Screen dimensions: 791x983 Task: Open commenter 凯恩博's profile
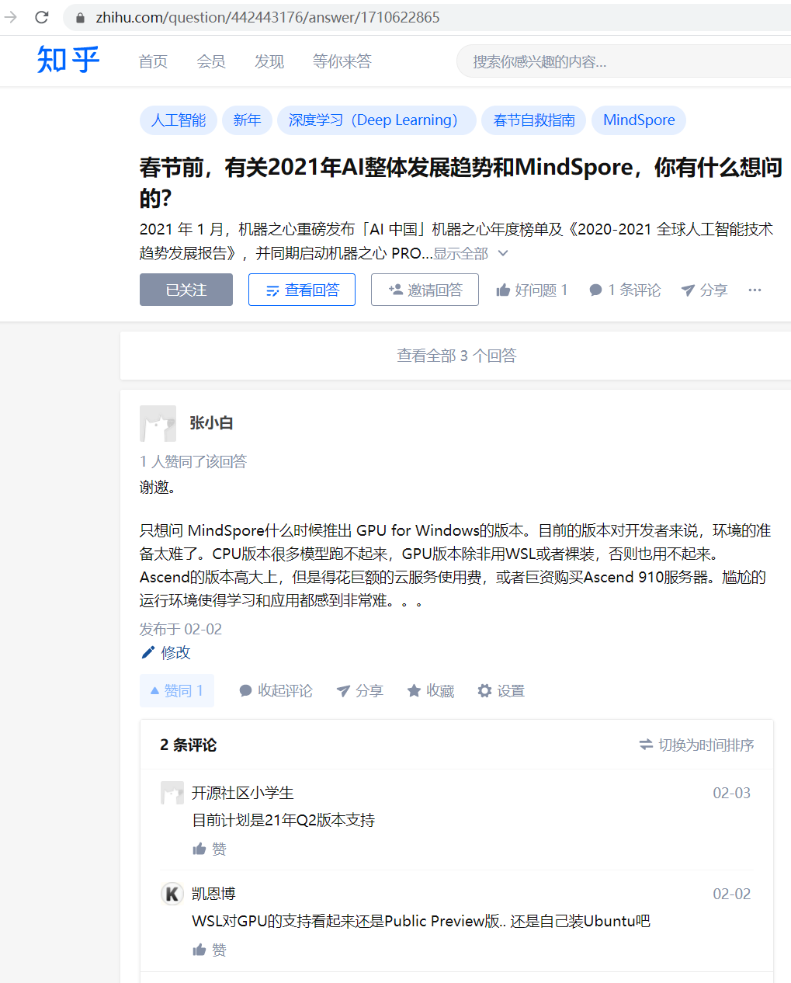pos(213,894)
